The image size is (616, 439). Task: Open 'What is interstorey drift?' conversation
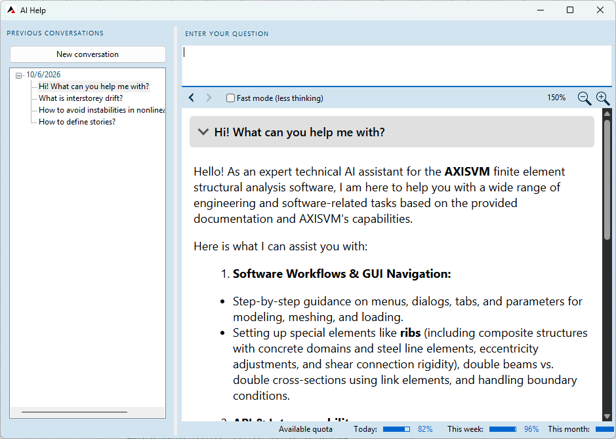click(x=81, y=98)
